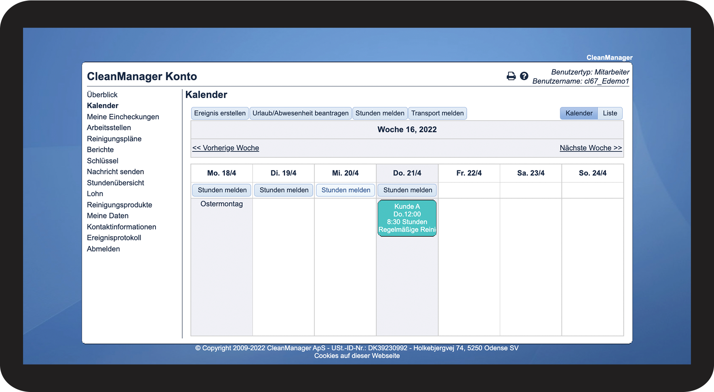Open help via question mark icon
The width and height of the screenshot is (714, 392).
click(x=524, y=76)
